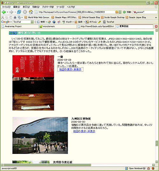Open the 表示 (View) menu
159x171 pixels.
26,7
